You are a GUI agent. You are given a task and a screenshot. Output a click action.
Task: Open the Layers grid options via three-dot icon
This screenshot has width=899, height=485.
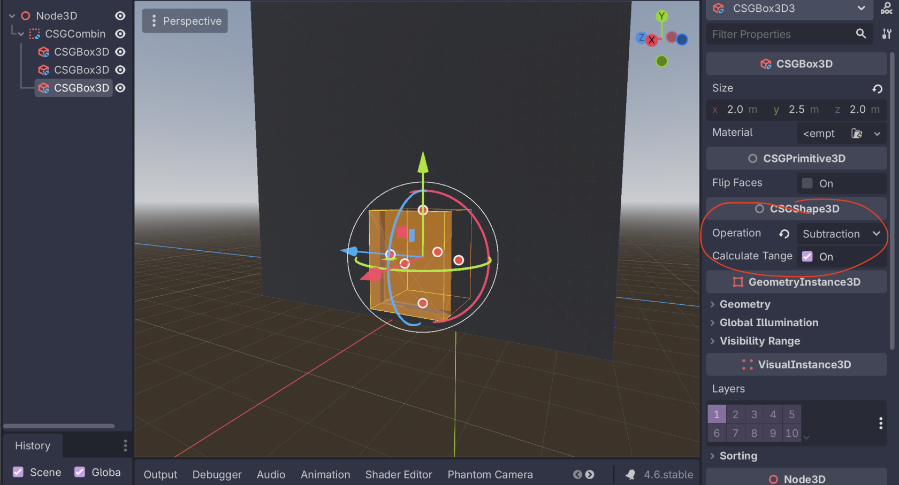tap(881, 424)
